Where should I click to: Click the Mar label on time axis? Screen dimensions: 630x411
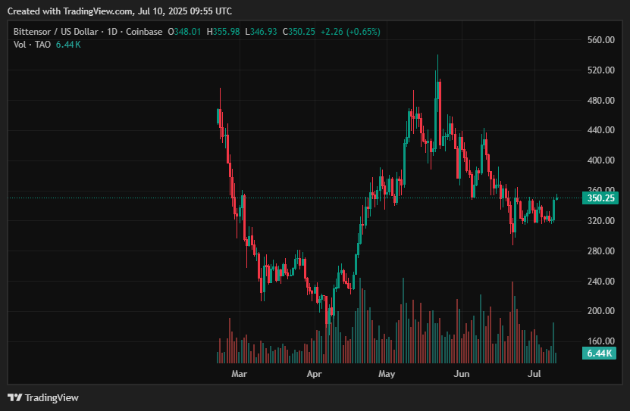click(240, 374)
